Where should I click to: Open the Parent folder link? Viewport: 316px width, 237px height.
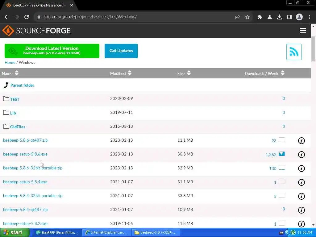pyautogui.click(x=22, y=85)
